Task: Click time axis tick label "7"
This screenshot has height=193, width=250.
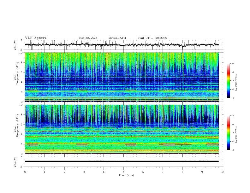Action: click(163, 172)
